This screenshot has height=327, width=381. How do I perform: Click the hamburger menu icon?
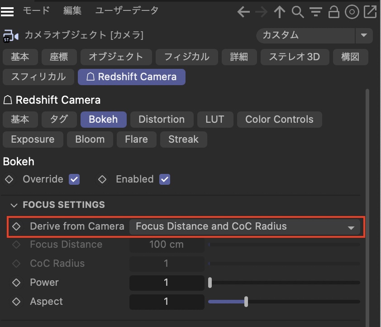[8, 11]
